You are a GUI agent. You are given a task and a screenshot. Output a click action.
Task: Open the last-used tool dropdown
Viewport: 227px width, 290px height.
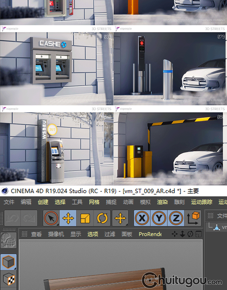[120, 218]
